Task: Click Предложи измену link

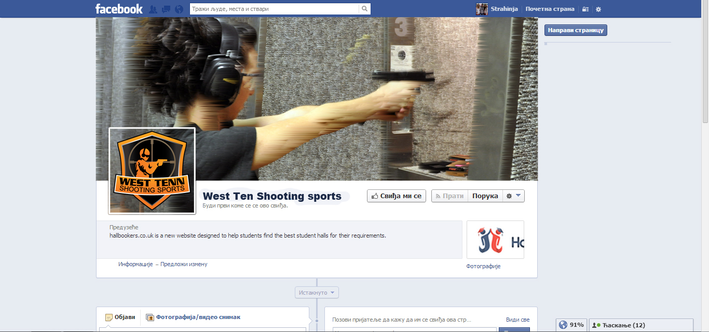Action: (x=184, y=264)
